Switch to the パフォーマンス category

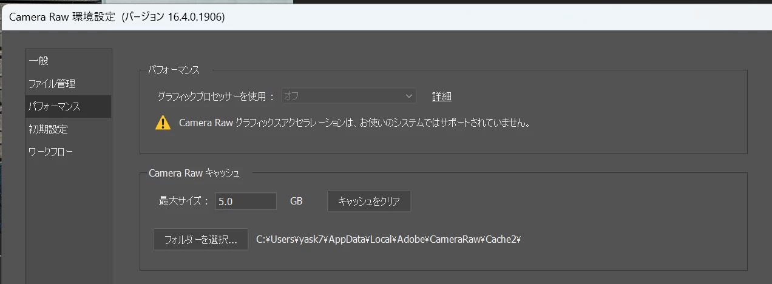click(68, 106)
